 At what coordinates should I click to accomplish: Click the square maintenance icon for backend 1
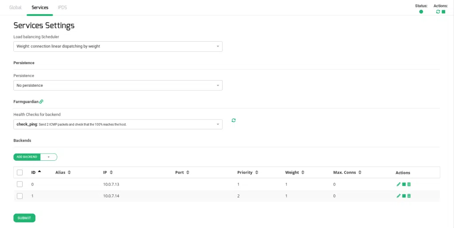point(404,196)
